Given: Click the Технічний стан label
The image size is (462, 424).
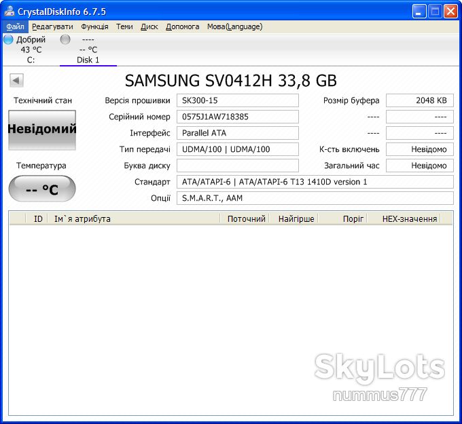Looking at the screenshot, I should 43,100.
